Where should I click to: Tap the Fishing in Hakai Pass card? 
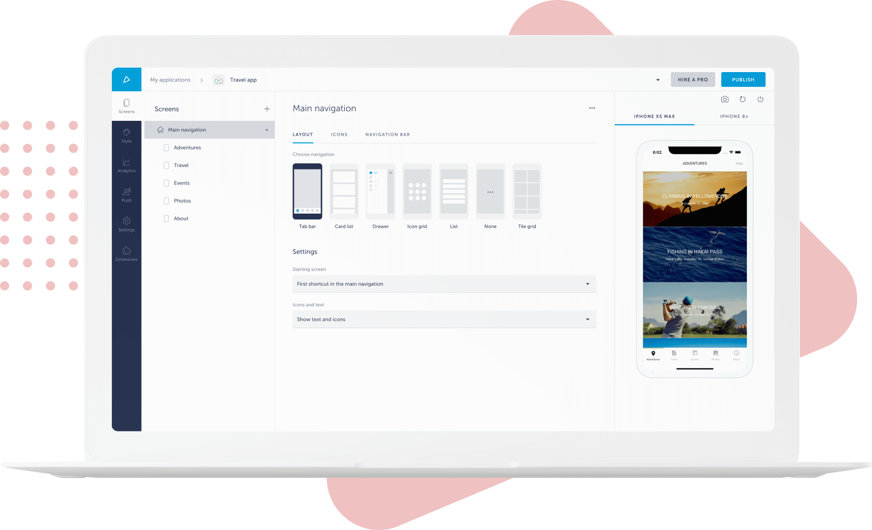[x=695, y=254]
